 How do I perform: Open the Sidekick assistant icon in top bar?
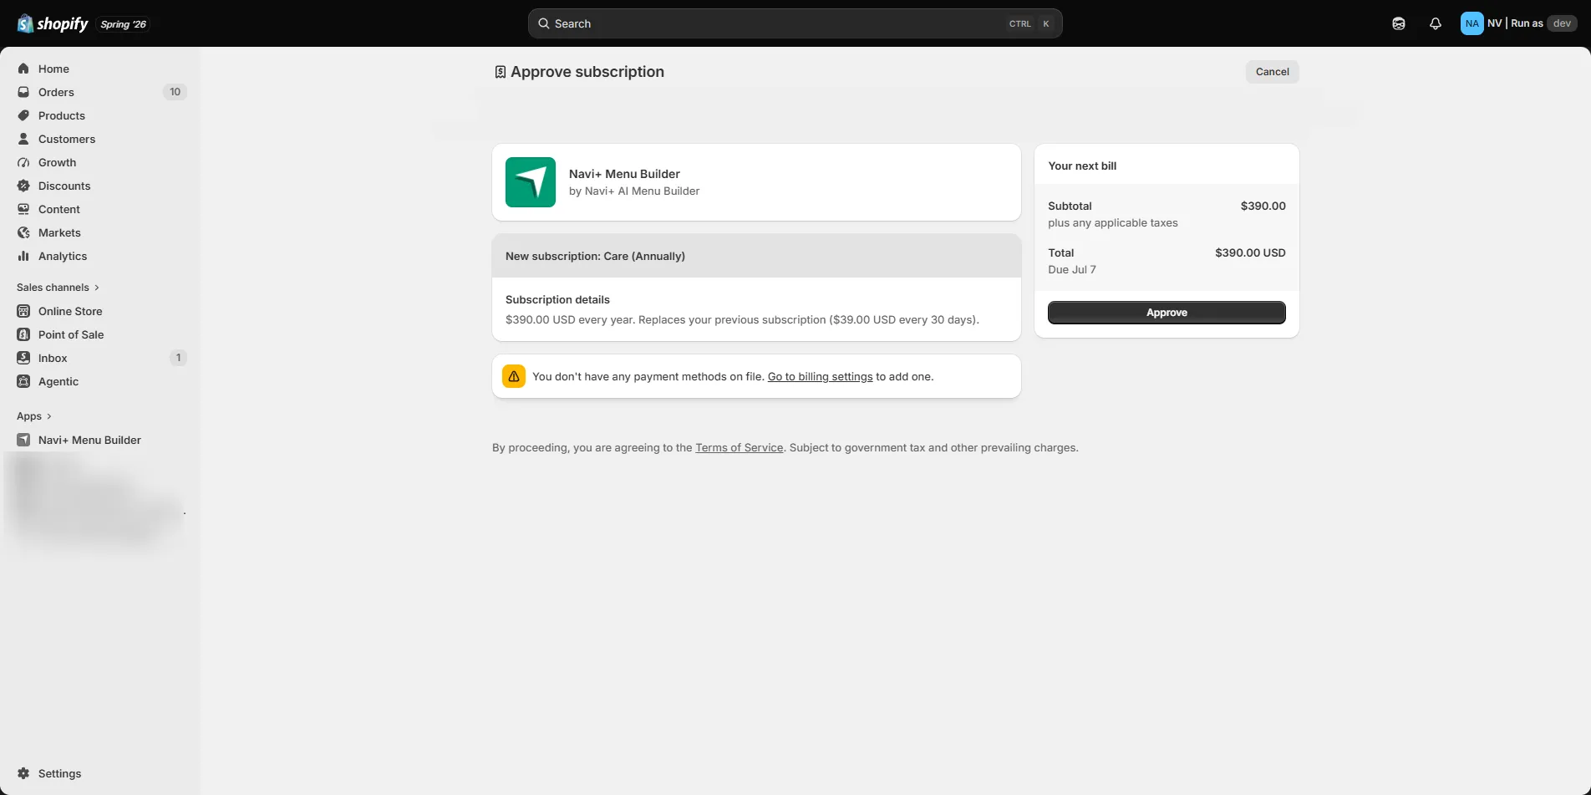point(1399,23)
